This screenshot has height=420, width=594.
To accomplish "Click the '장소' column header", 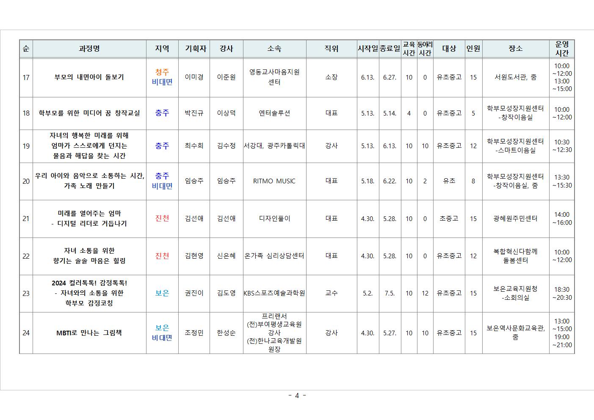I will pos(516,49).
